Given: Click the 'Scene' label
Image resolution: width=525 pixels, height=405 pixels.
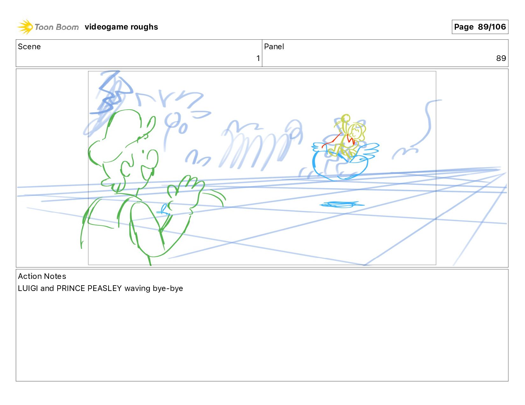Looking at the screenshot, I should tap(29, 47).
